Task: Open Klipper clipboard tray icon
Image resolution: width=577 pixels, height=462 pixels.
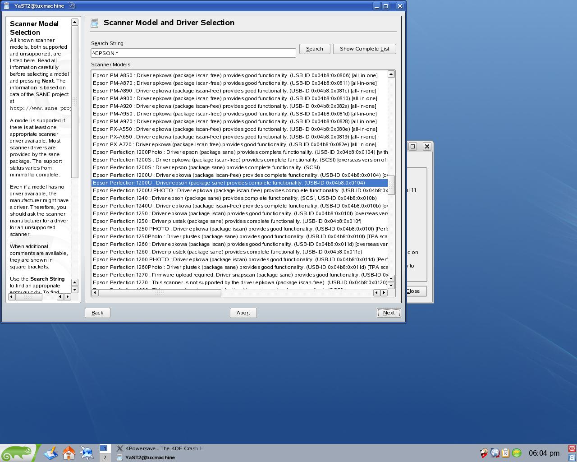Action: point(506,453)
